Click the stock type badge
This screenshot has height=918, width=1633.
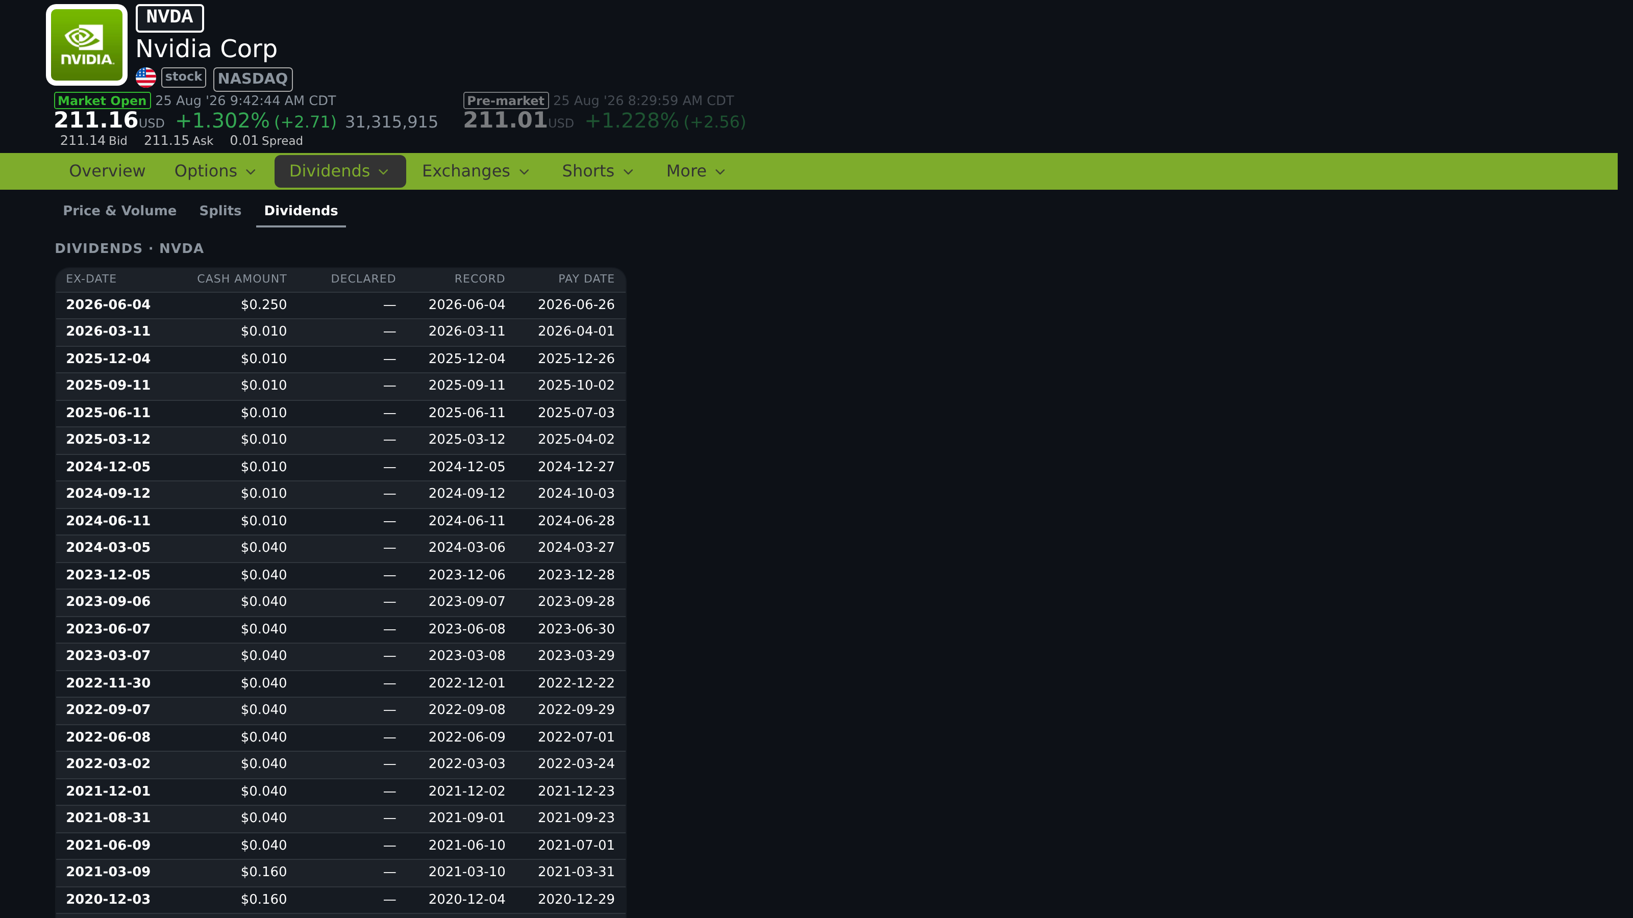(x=184, y=78)
